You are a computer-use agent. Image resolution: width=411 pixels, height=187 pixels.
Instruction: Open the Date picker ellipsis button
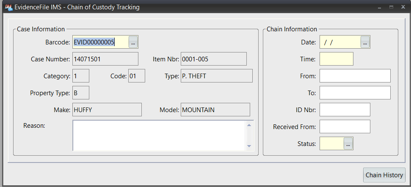pos(365,42)
